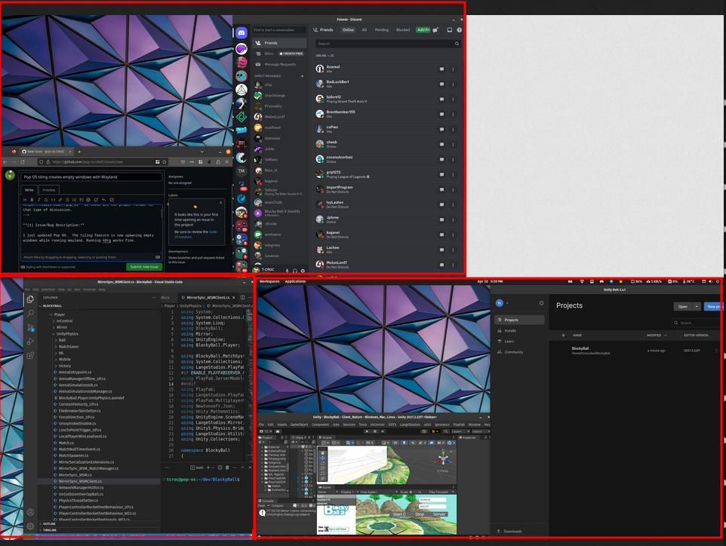726x546 pixels.
Task: Toggle the bookmark star in Firefox's address bar
Action: pyautogui.click(x=164, y=161)
